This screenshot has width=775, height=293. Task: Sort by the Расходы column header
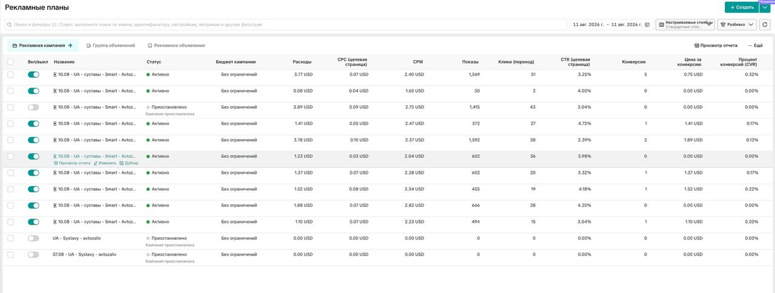point(302,62)
